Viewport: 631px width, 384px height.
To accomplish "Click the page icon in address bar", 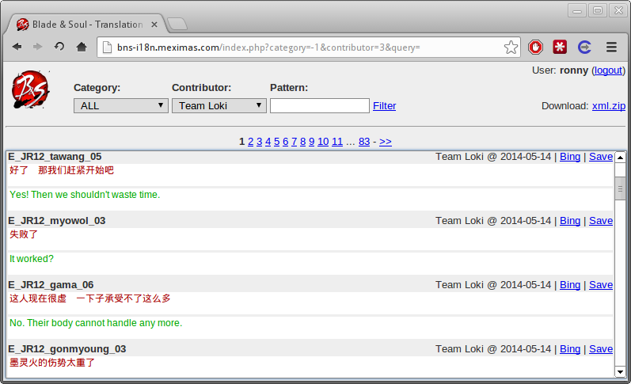I will (x=107, y=48).
